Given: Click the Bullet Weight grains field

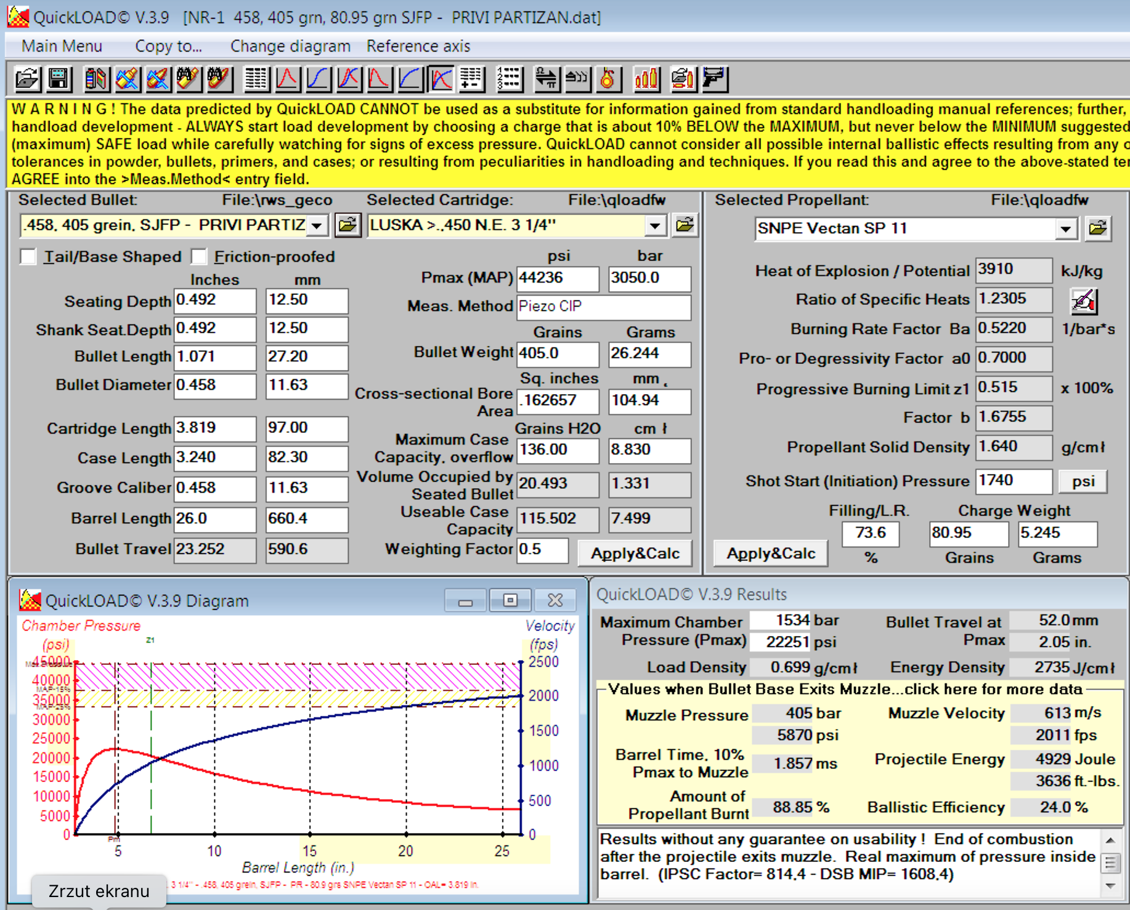Looking at the screenshot, I should [x=558, y=354].
